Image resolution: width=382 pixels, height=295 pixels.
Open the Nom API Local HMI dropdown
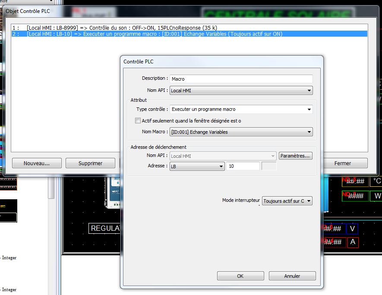coord(241,91)
